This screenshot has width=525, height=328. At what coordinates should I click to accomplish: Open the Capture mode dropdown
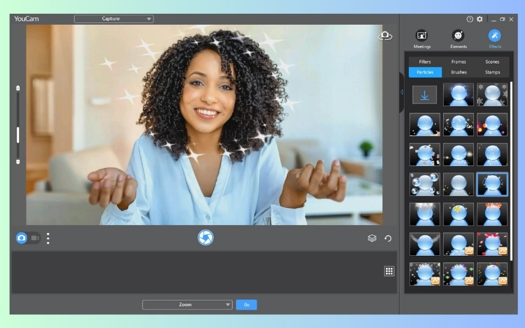tap(114, 19)
